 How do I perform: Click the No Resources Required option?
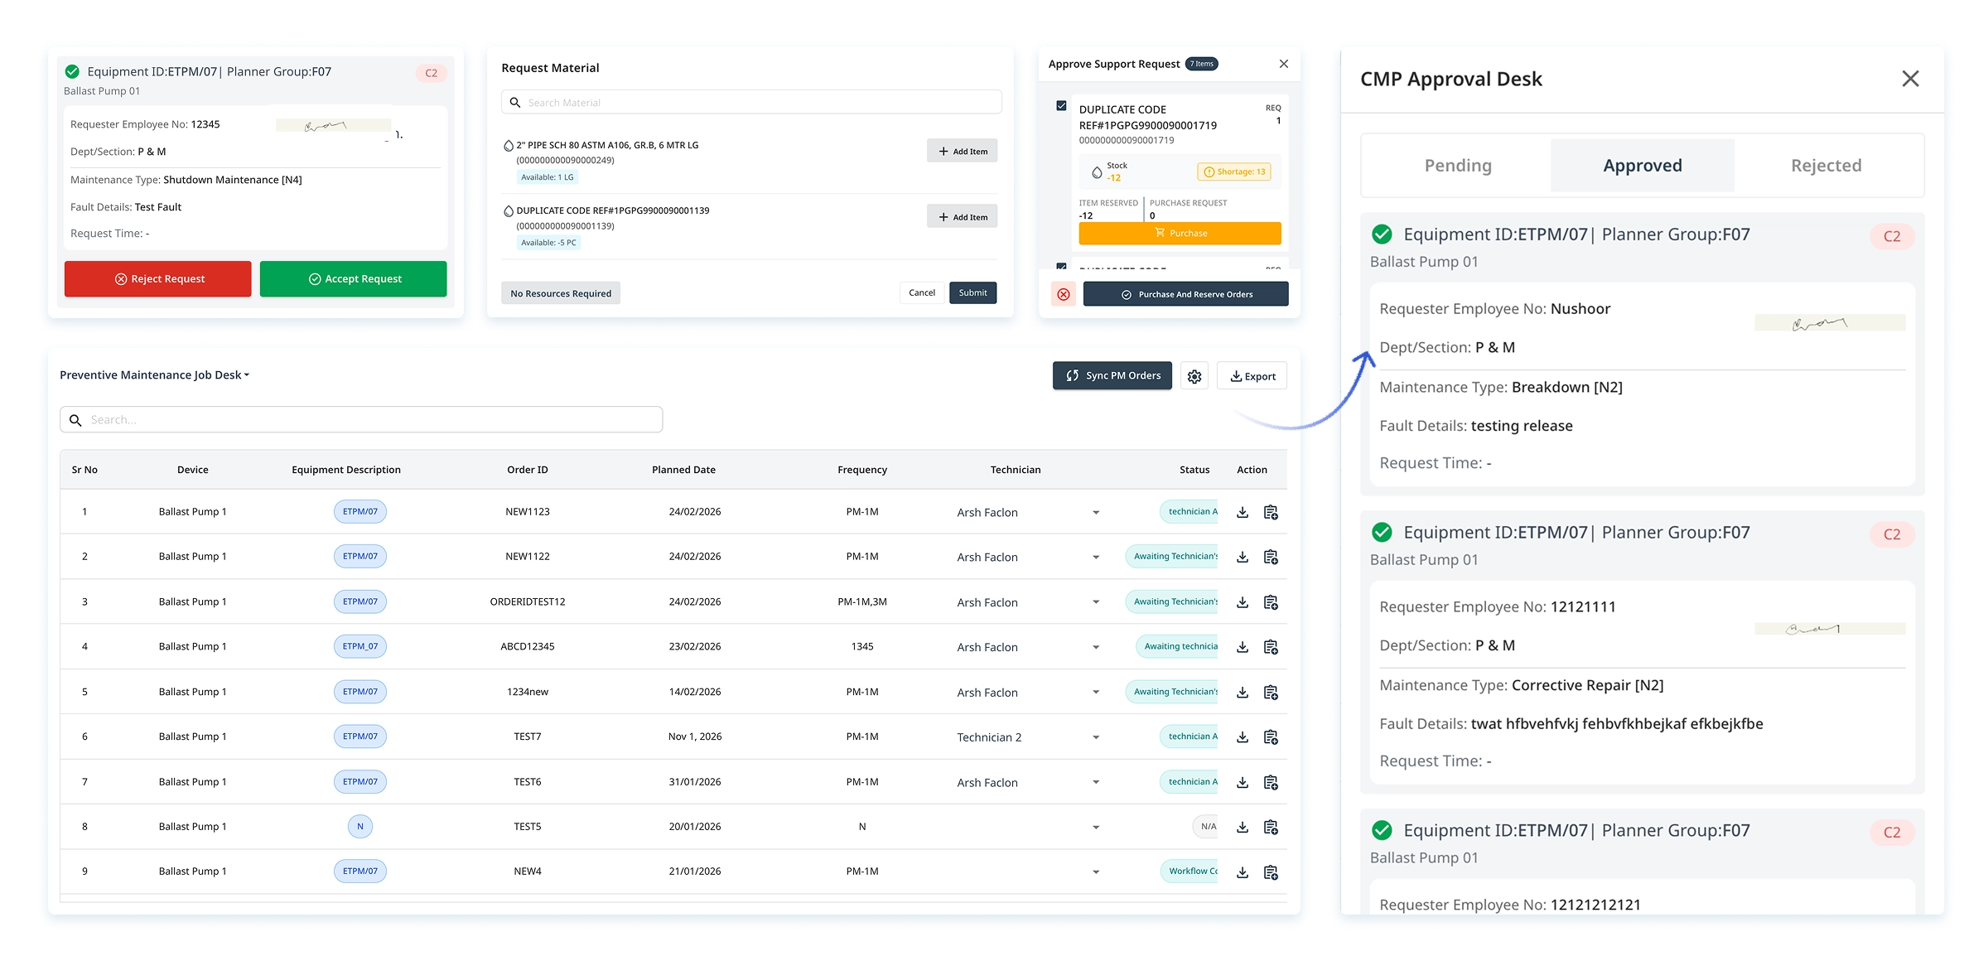coord(561,293)
